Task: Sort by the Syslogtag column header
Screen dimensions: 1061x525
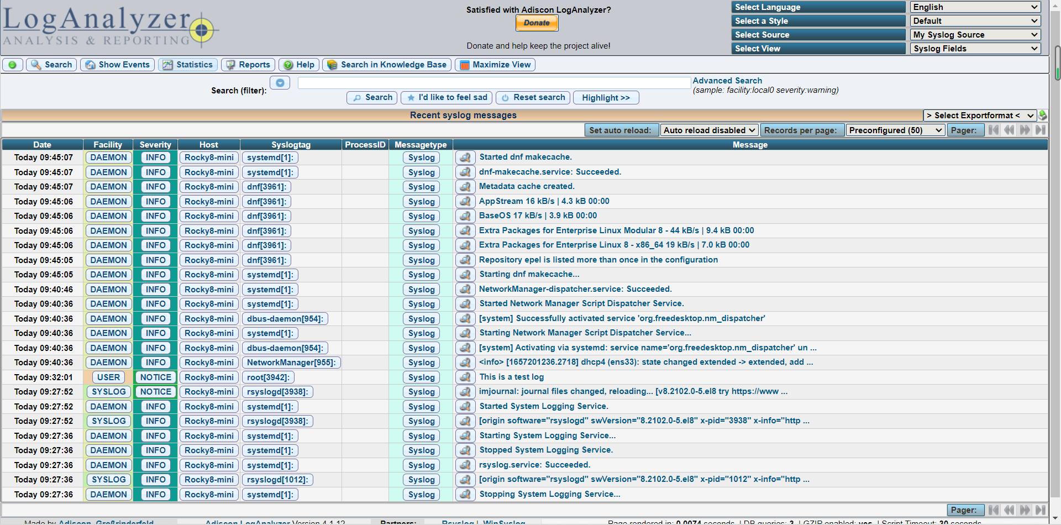Action: click(x=291, y=145)
